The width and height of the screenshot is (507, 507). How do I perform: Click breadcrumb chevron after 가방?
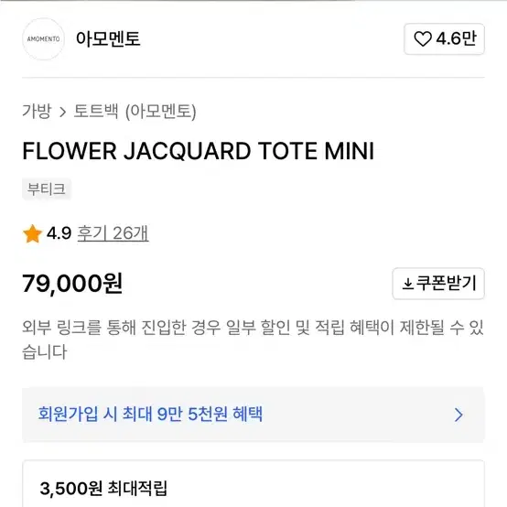pyautogui.click(x=63, y=113)
